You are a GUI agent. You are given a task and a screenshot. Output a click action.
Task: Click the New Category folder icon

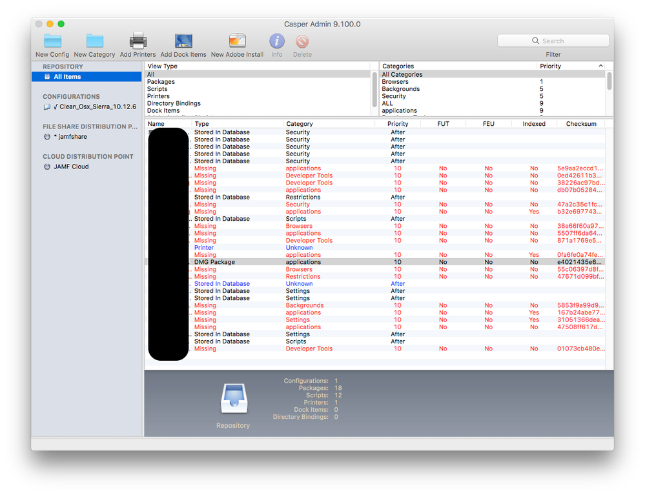click(x=95, y=41)
